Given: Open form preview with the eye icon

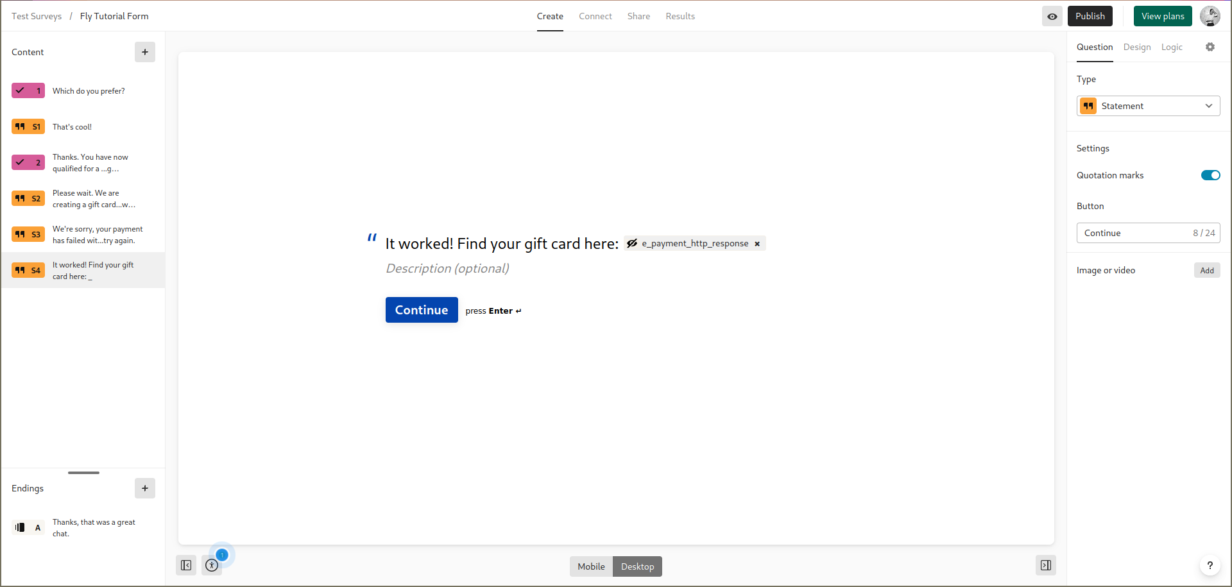Looking at the screenshot, I should click(1052, 16).
